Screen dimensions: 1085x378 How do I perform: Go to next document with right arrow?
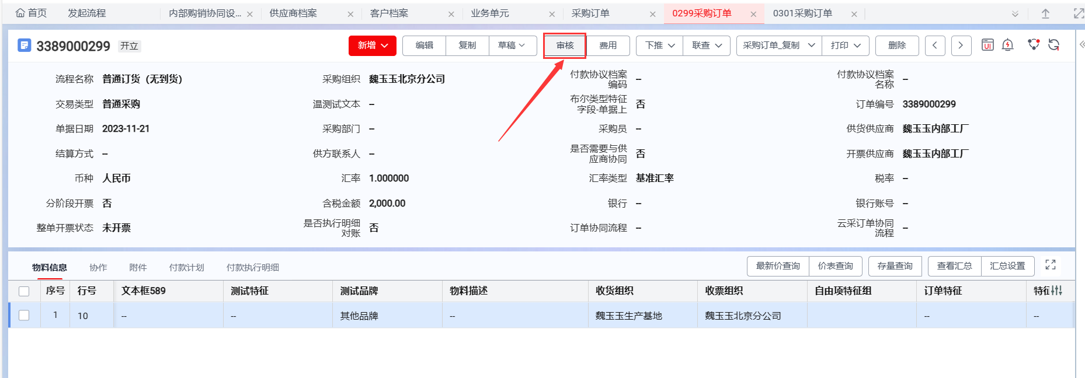pos(961,45)
